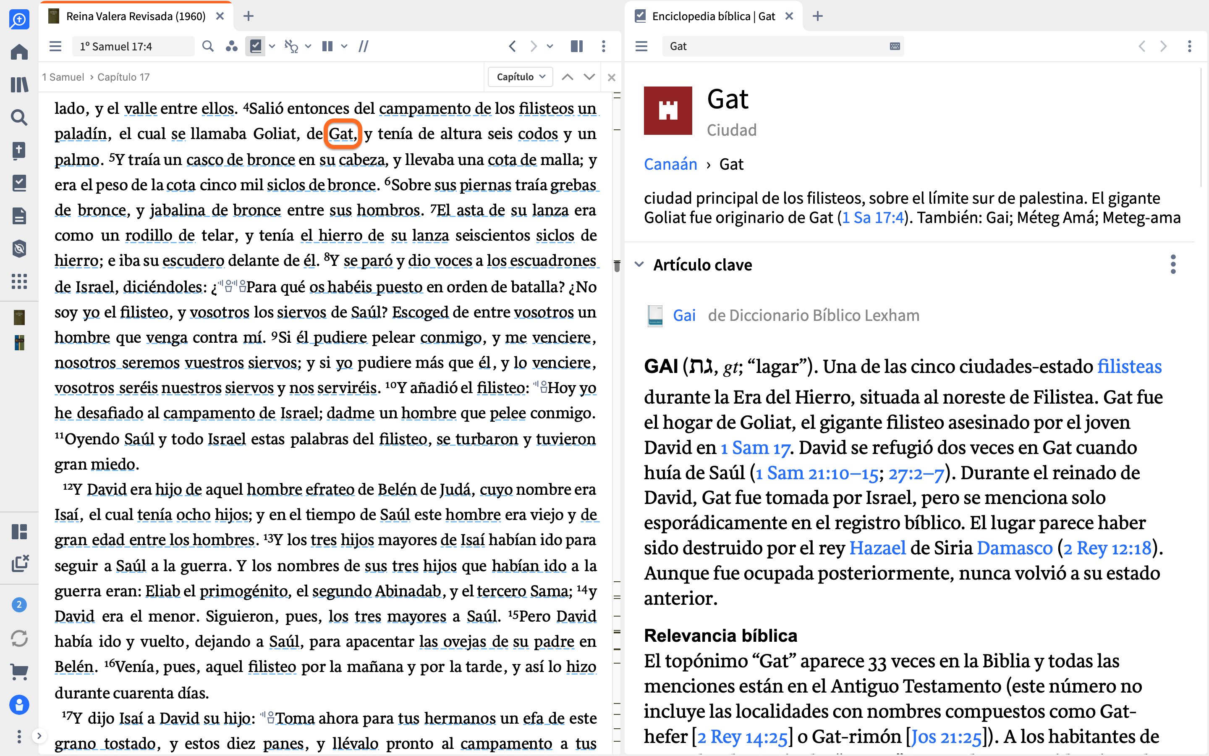Close the Reina Valera Revisada tab

[x=220, y=16]
